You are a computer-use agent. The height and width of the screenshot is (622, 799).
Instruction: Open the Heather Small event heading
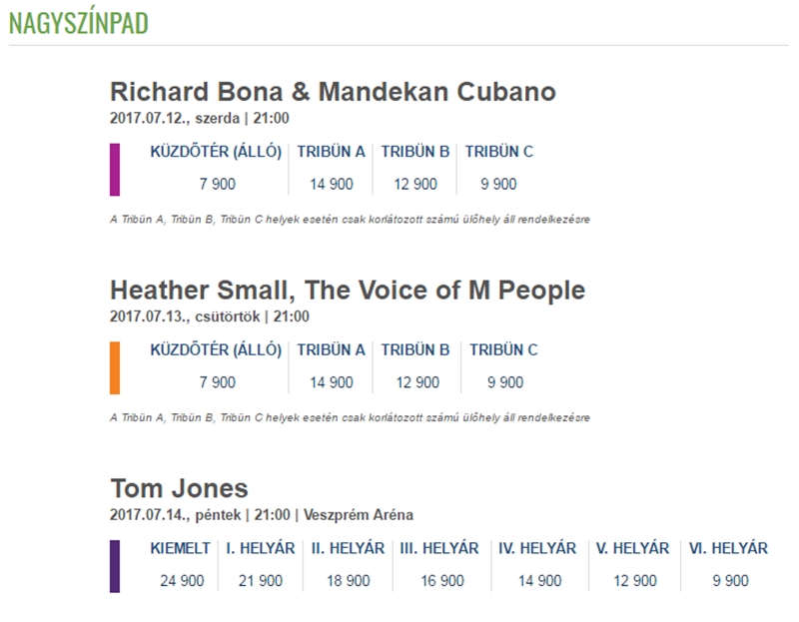(x=347, y=291)
